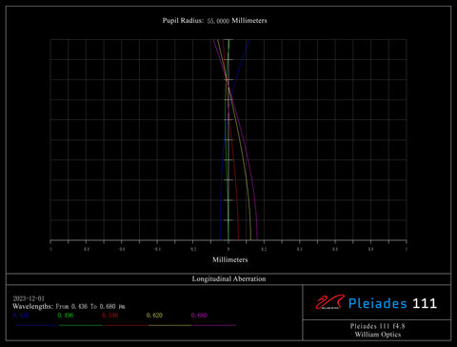Screen dimensions: 457x347
Task: Click the Millimeters x-axis label
Action: [x=230, y=259]
